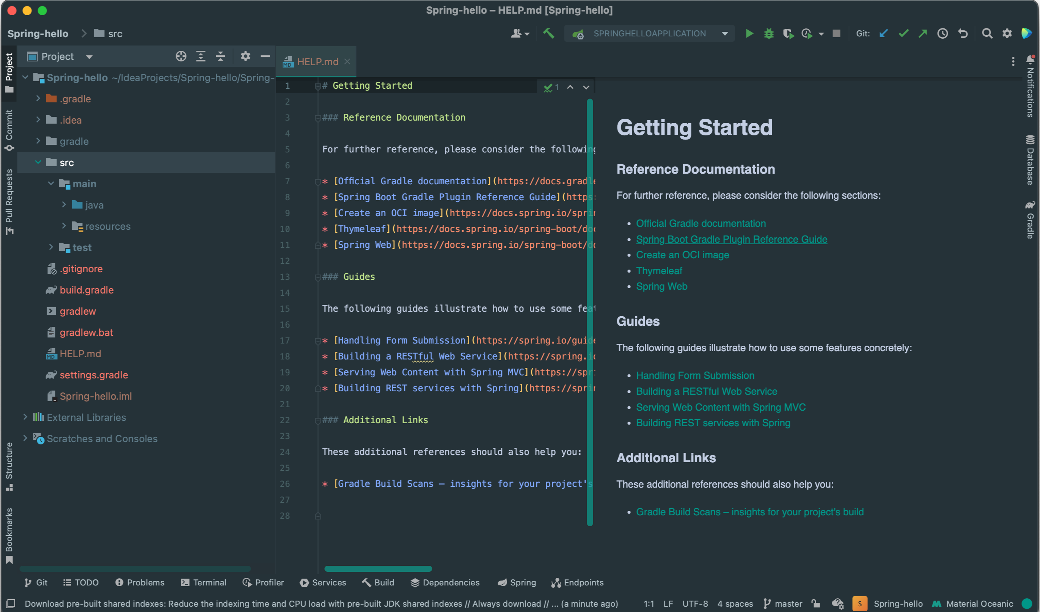This screenshot has width=1040, height=612.
Task: Click the green Run application icon
Action: click(749, 33)
